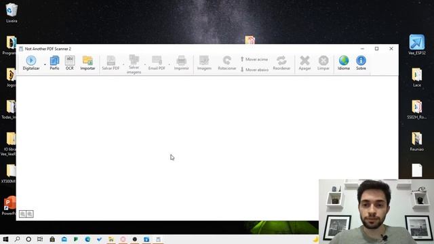Select the Vee_ESP32 desktop shortcut

[416, 45]
